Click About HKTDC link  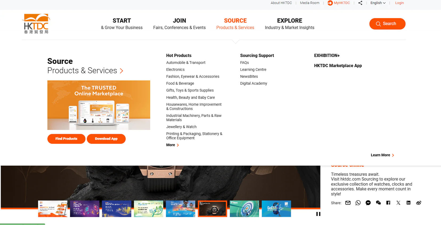[x=281, y=3]
